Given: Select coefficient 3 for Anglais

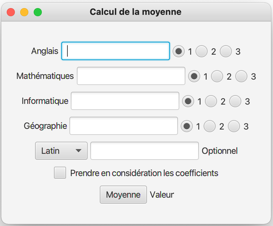Looking at the screenshot, I should 226,51.
